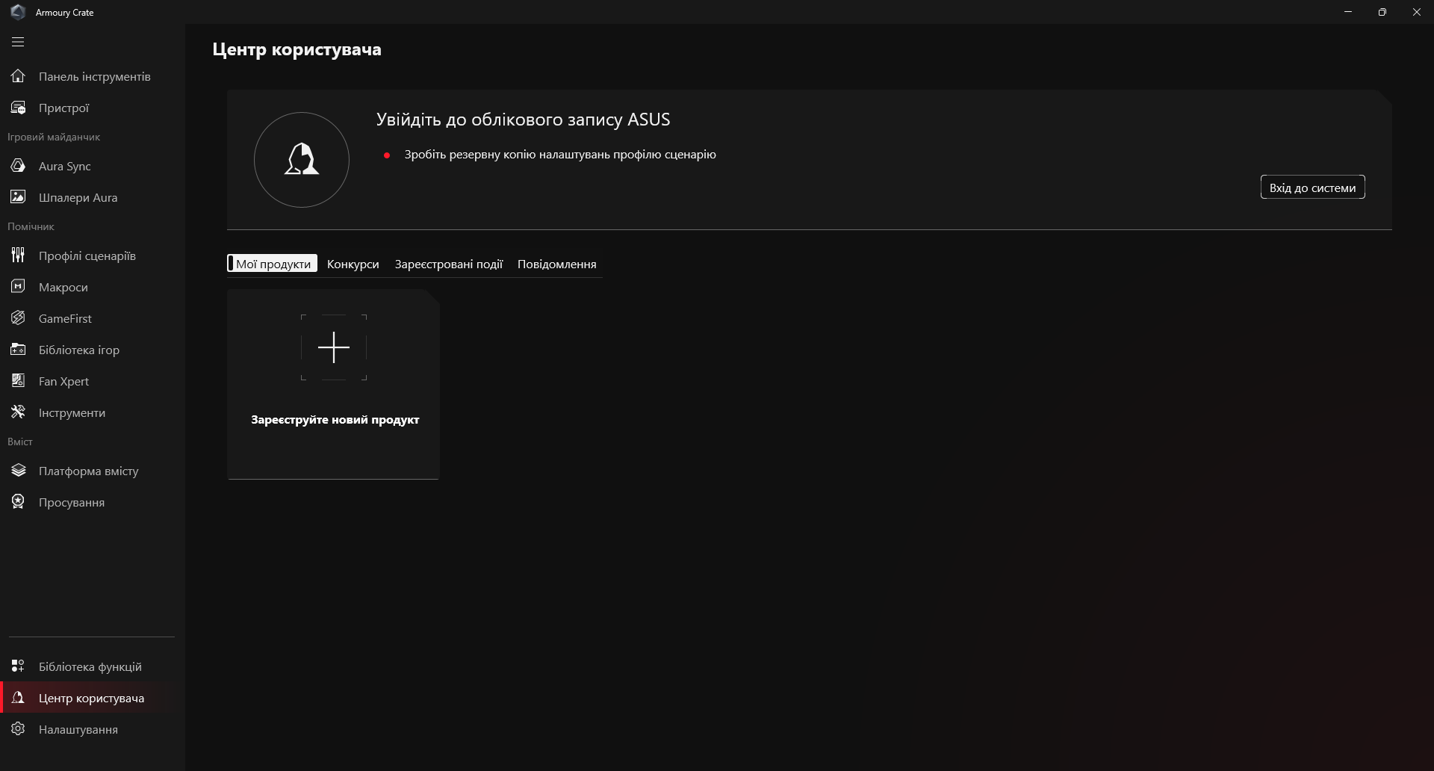The width and height of the screenshot is (1434, 771).
Task: Click the Макроси macro icon
Action: [x=18, y=287]
